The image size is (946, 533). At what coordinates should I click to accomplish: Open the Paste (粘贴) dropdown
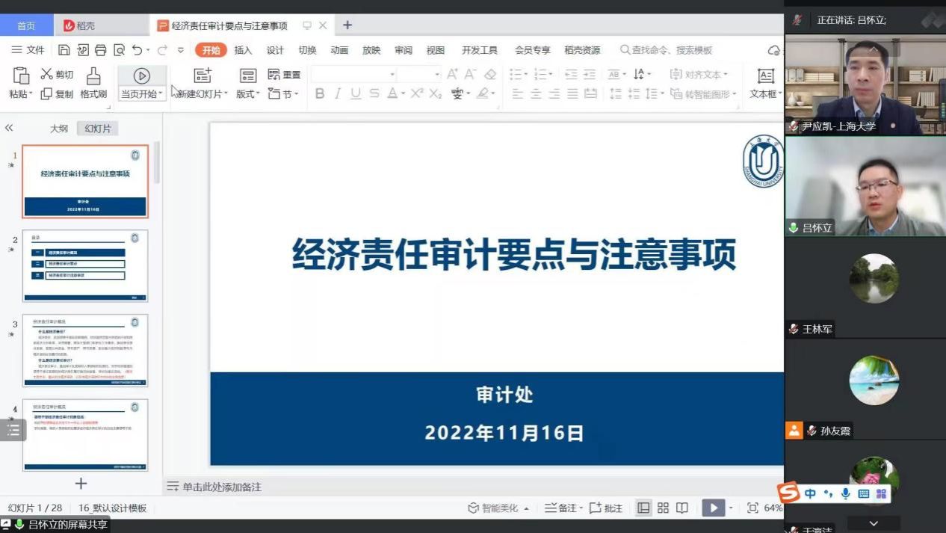tap(21, 94)
